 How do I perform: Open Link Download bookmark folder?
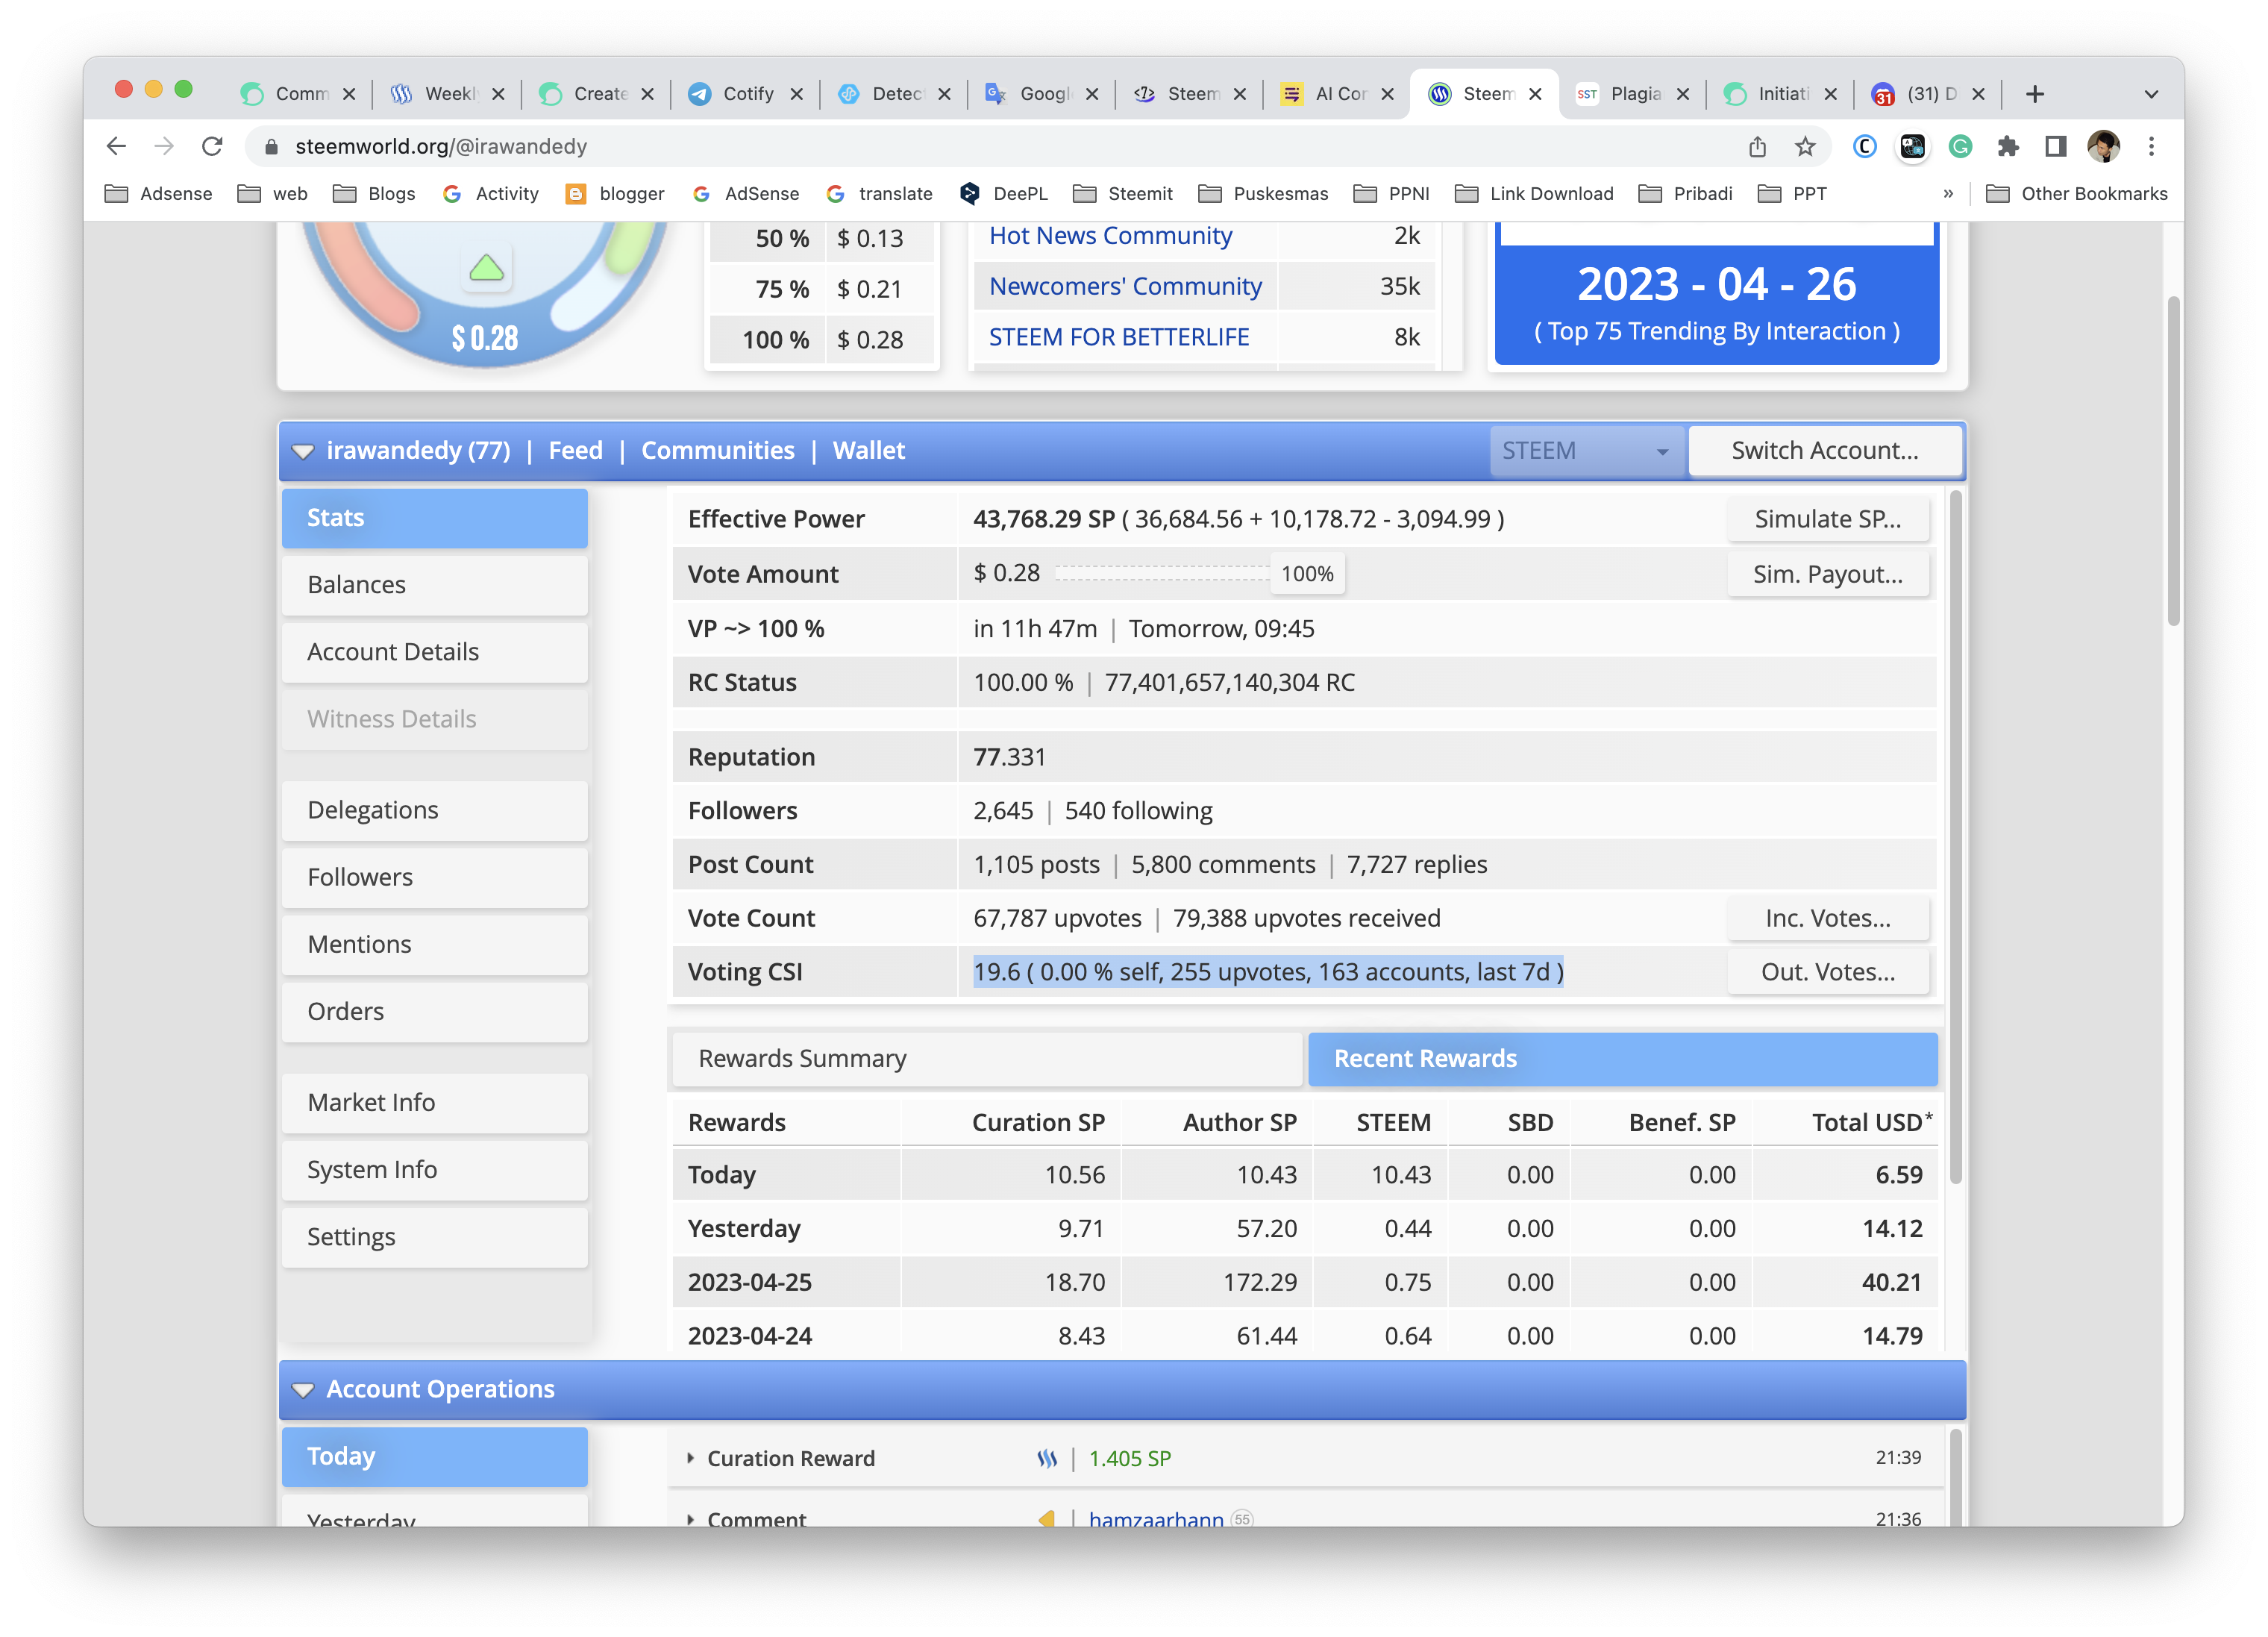pyautogui.click(x=1534, y=194)
